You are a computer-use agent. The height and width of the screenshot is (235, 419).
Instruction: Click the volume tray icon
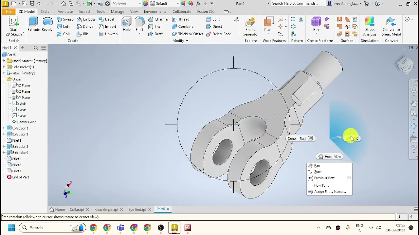point(378,228)
